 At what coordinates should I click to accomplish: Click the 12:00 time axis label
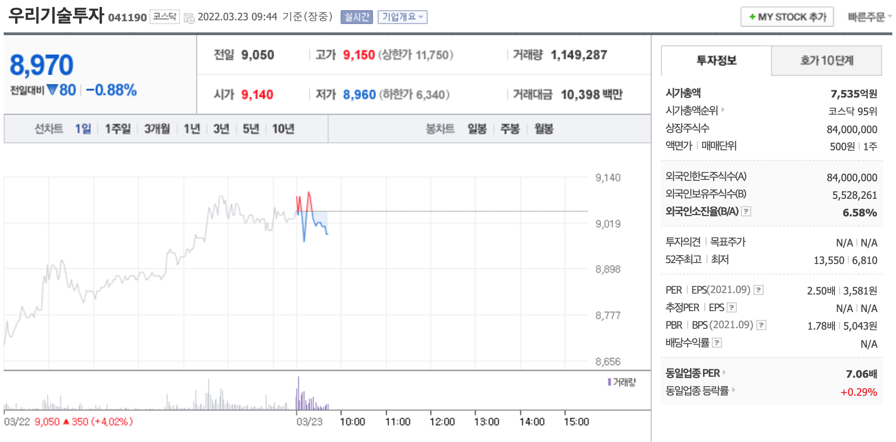pyautogui.click(x=442, y=422)
